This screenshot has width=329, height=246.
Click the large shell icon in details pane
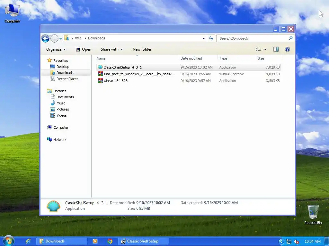[54, 206]
